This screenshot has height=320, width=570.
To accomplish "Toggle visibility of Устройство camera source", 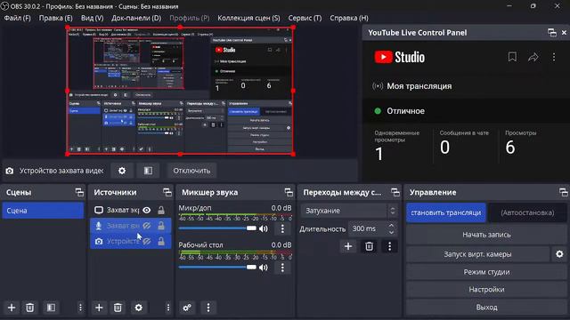I will 146,241.
